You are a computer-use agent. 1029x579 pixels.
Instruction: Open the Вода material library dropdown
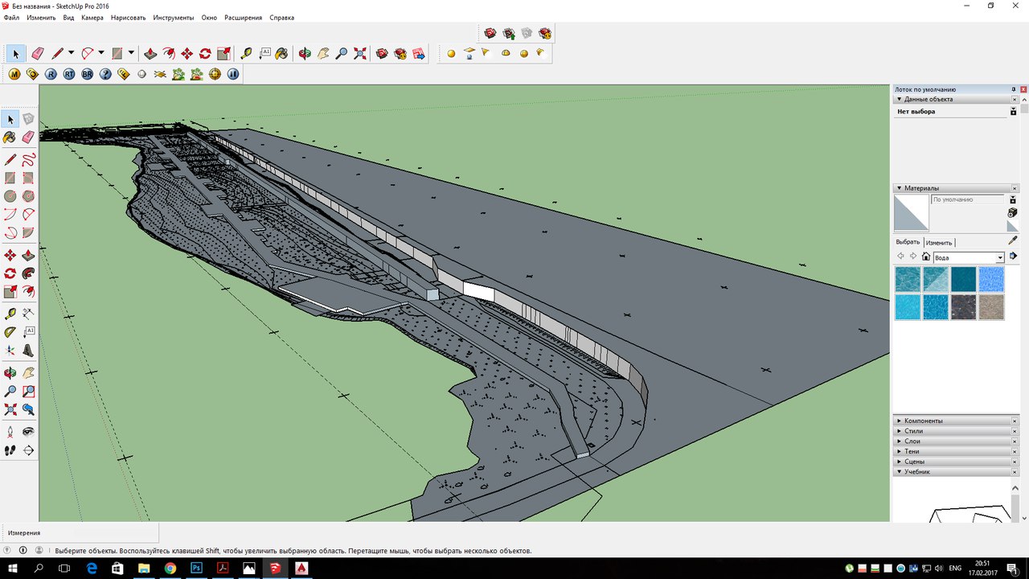[x=1000, y=257]
